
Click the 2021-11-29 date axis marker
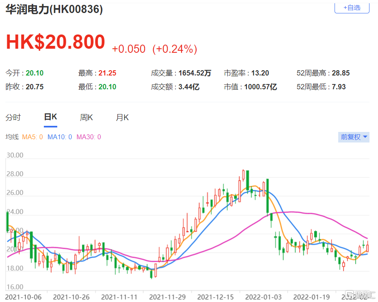167,297
